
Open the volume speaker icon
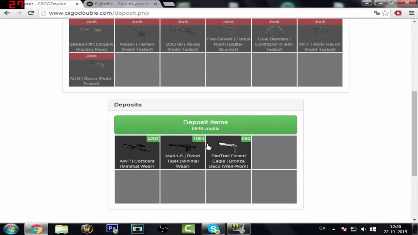(363, 229)
